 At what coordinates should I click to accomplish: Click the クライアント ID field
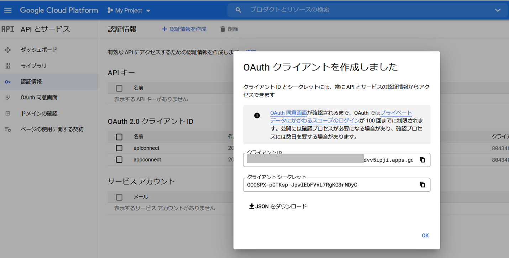tap(336, 160)
